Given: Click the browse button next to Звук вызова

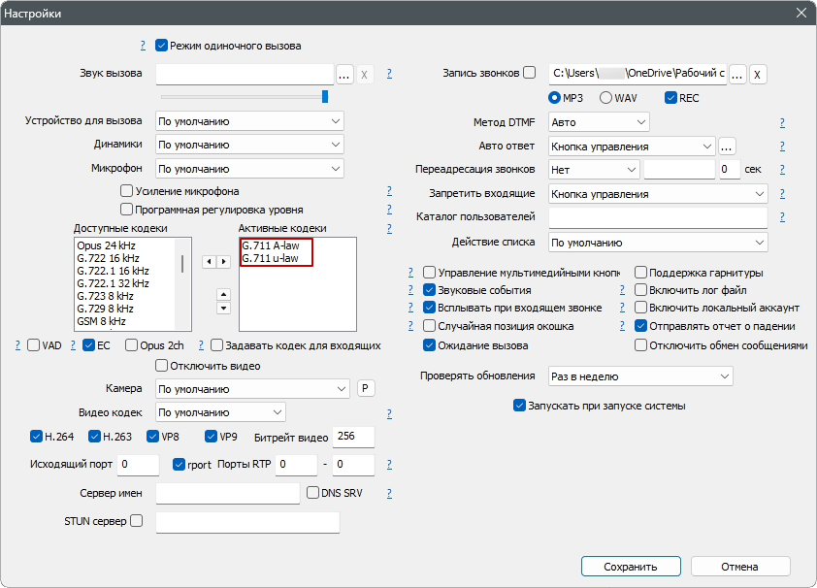Looking at the screenshot, I should [x=344, y=74].
